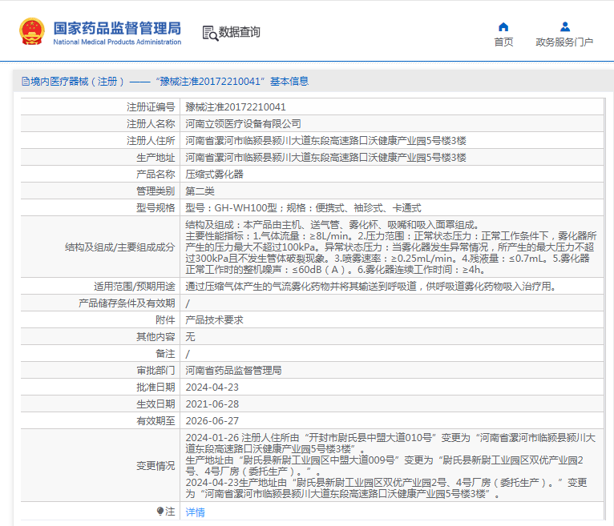Click the 审批部门 label
Image resolution: width=614 pixels, height=526 pixels.
click(x=156, y=371)
